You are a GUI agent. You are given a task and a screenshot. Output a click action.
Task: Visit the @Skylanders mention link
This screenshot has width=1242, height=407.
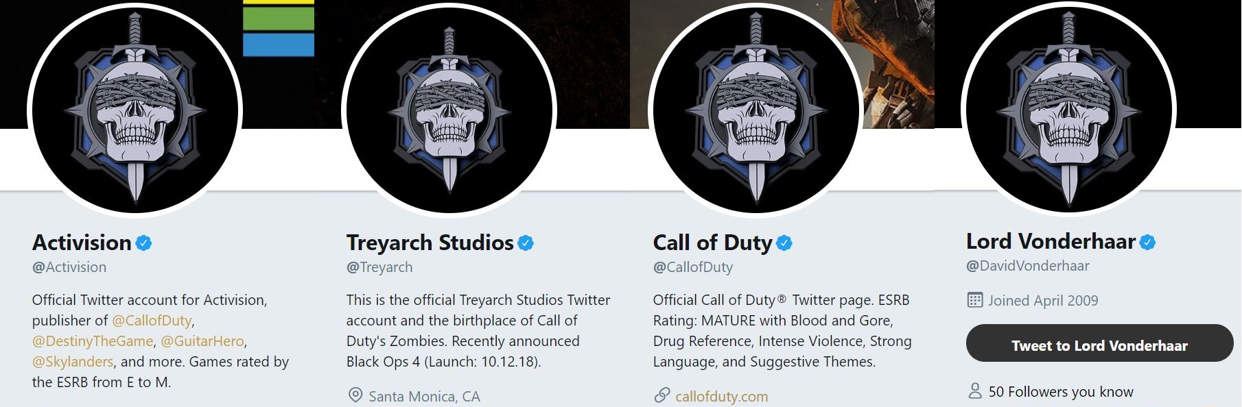(x=73, y=362)
